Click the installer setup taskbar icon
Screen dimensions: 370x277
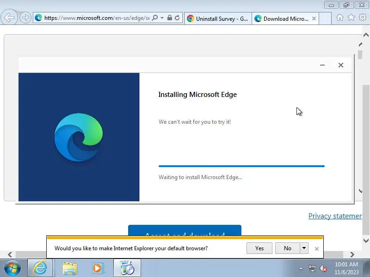(127, 268)
